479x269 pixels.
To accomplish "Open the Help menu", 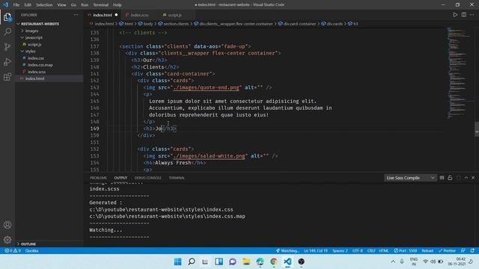I will (x=118, y=4).
